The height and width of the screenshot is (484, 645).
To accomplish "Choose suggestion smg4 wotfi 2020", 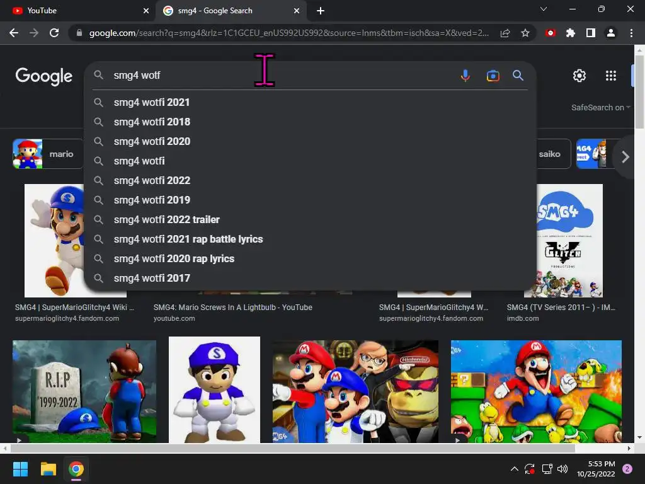I will [310, 142].
